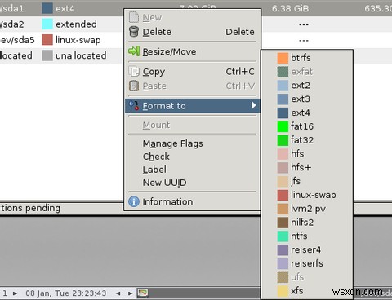Screen dimensions: 392x300
Task: Click the Copy icon in context menu
Action: (134, 72)
